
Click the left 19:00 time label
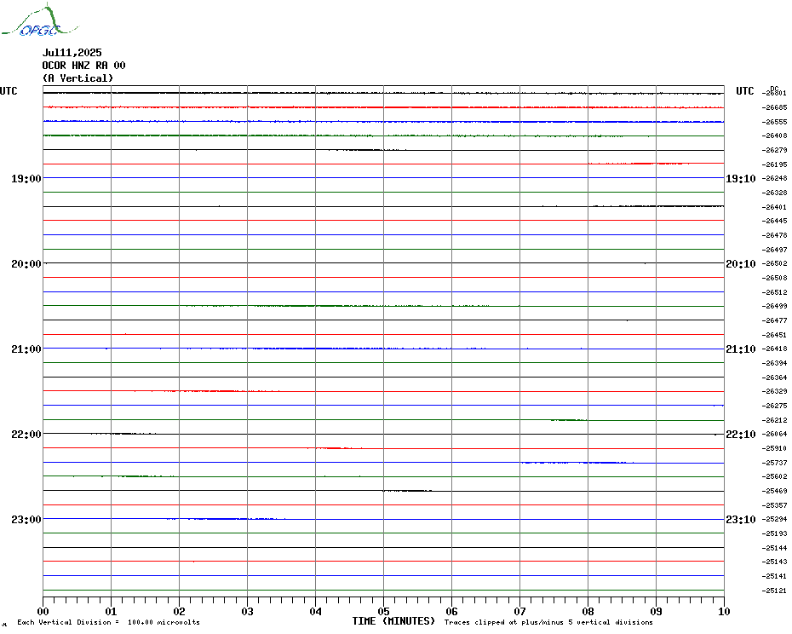26,178
